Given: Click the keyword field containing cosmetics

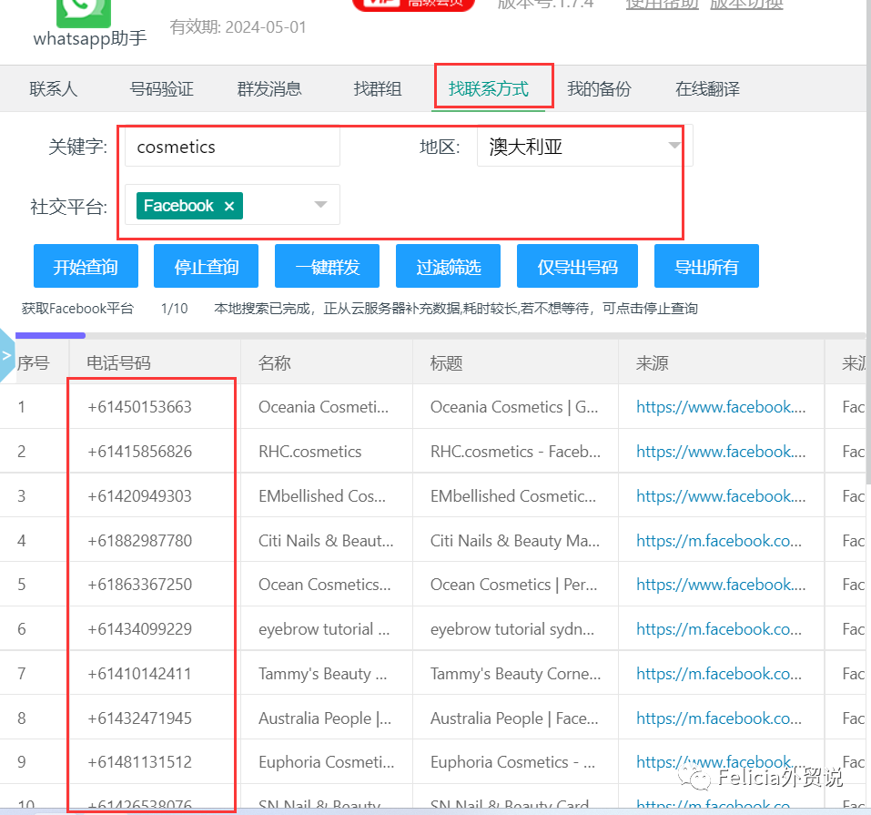Looking at the screenshot, I should point(232,147).
